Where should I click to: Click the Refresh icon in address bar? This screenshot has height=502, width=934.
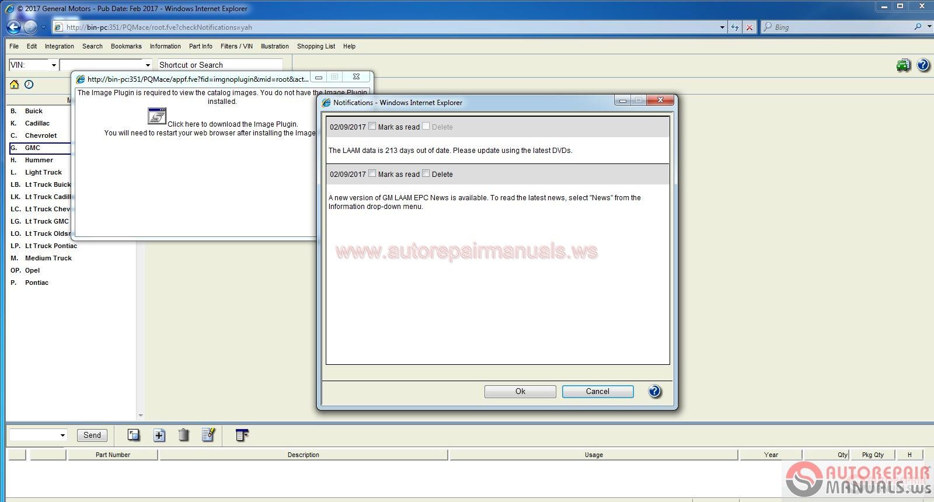coord(734,27)
